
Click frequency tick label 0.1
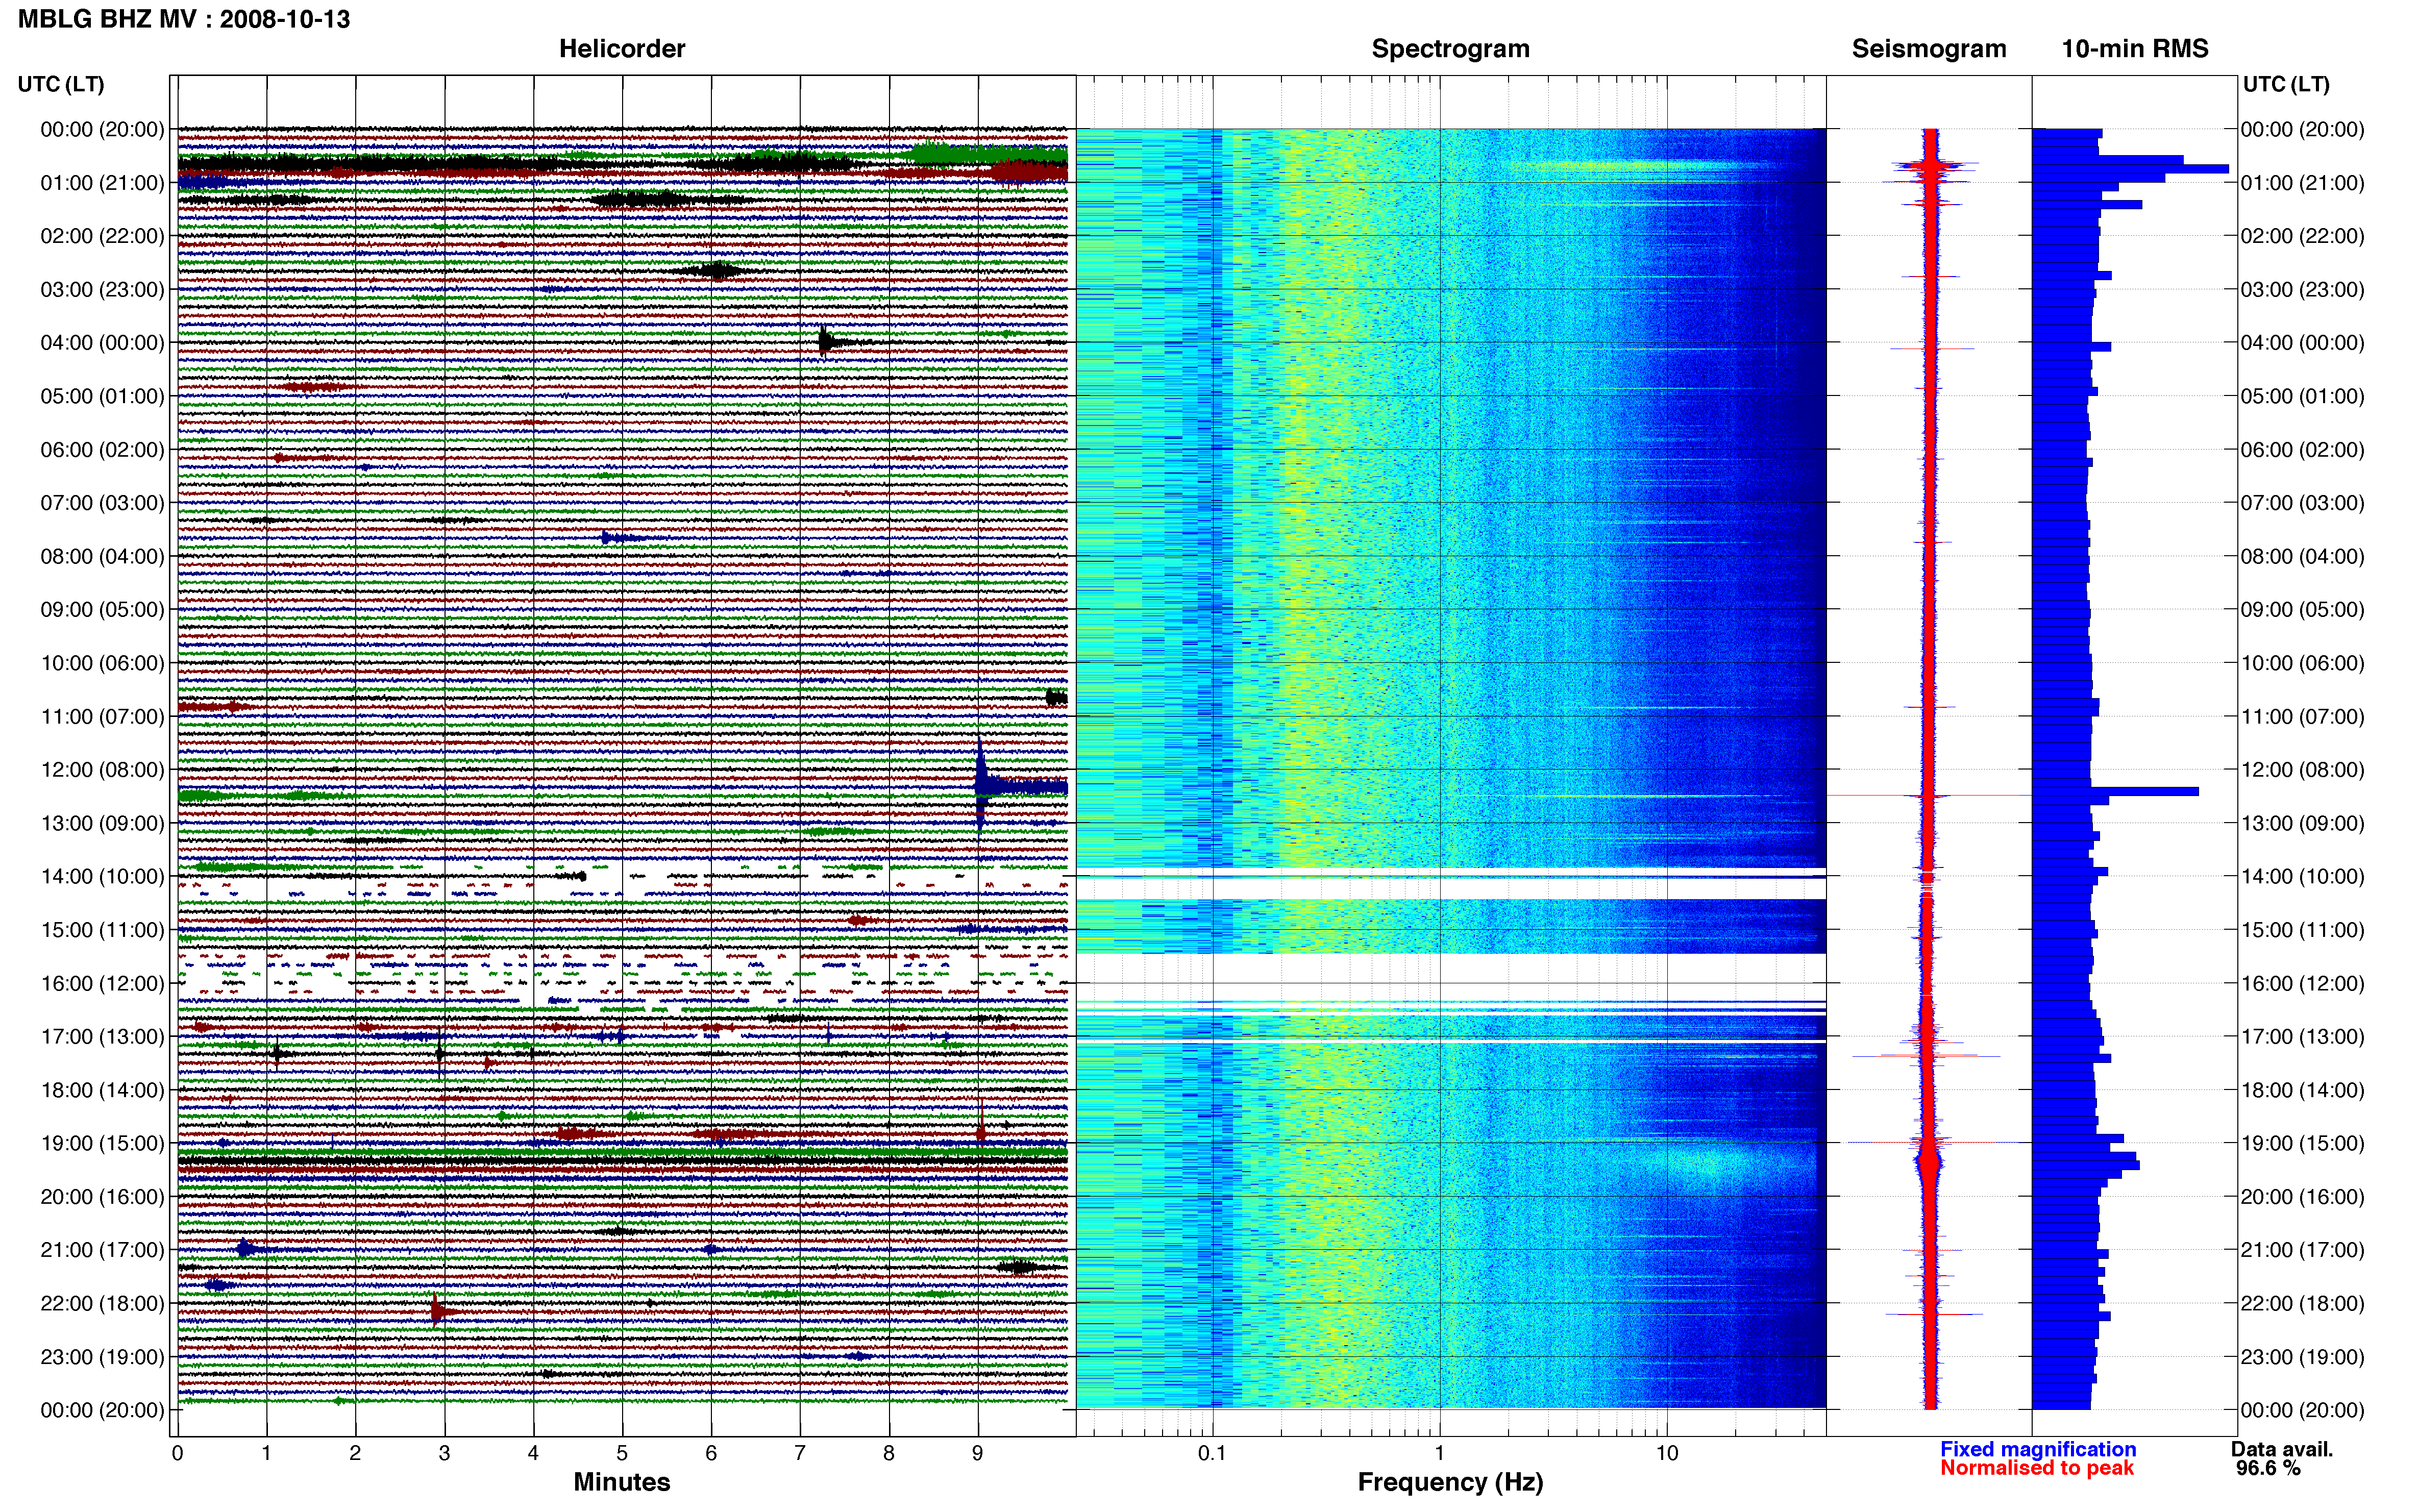pyautogui.click(x=1212, y=1454)
